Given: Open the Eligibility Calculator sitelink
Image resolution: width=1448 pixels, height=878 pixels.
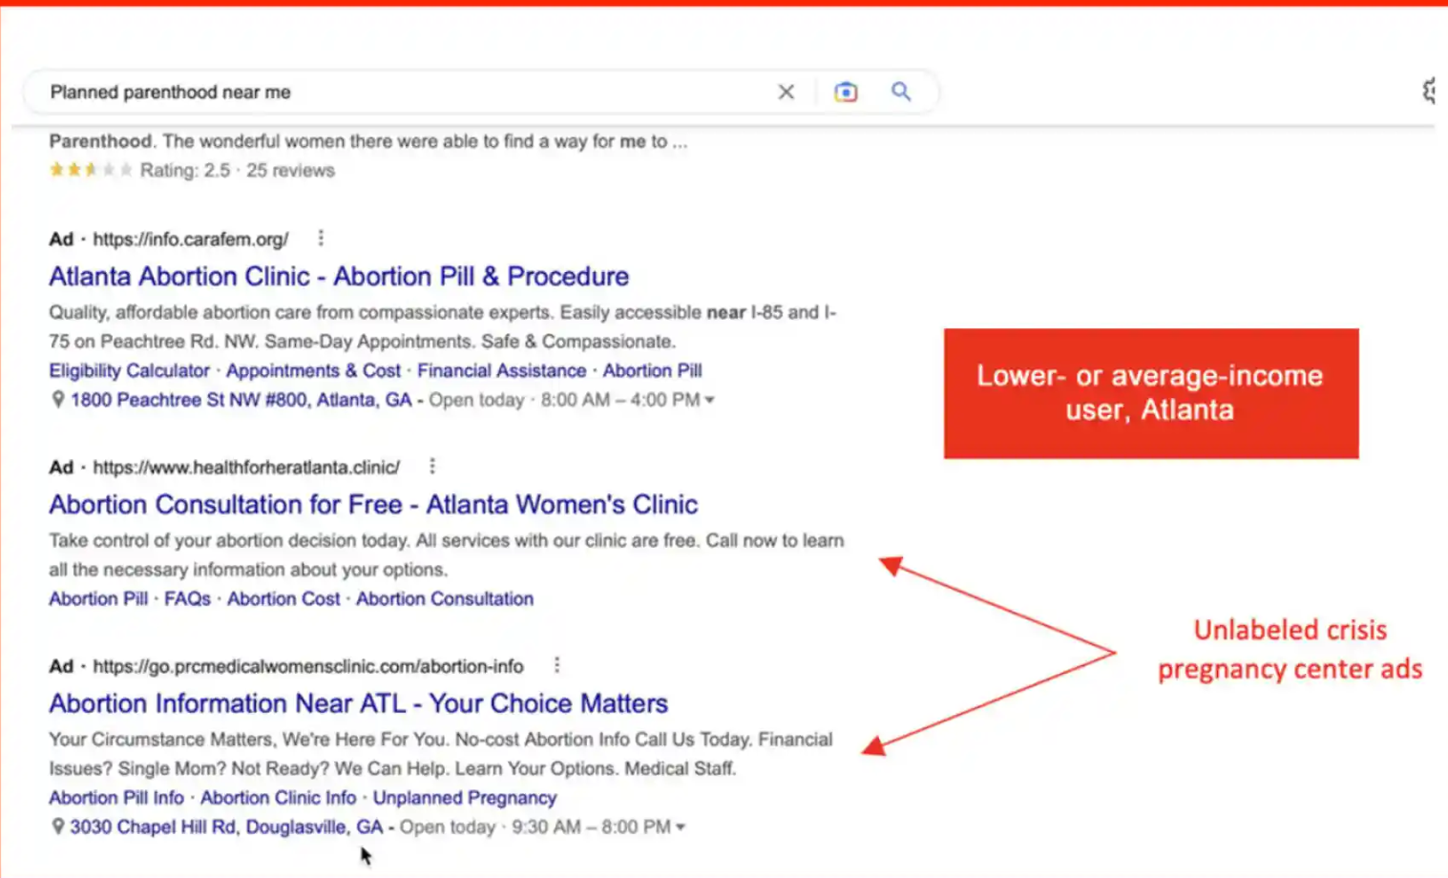Looking at the screenshot, I should pyautogui.click(x=129, y=370).
